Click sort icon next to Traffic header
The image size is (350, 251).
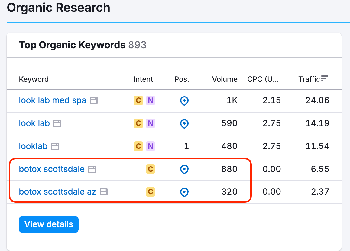click(324, 79)
